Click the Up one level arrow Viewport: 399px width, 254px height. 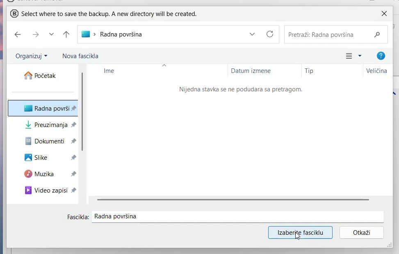(66, 34)
